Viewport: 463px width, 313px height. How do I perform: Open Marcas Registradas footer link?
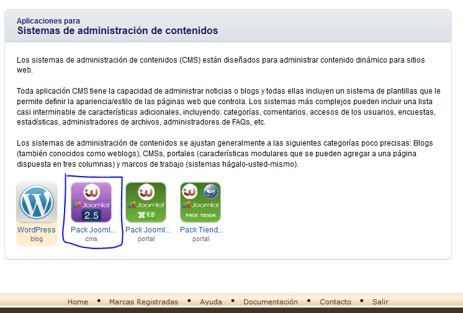144,302
